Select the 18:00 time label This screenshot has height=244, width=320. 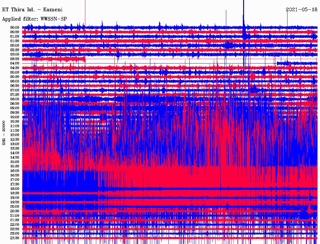point(15,189)
